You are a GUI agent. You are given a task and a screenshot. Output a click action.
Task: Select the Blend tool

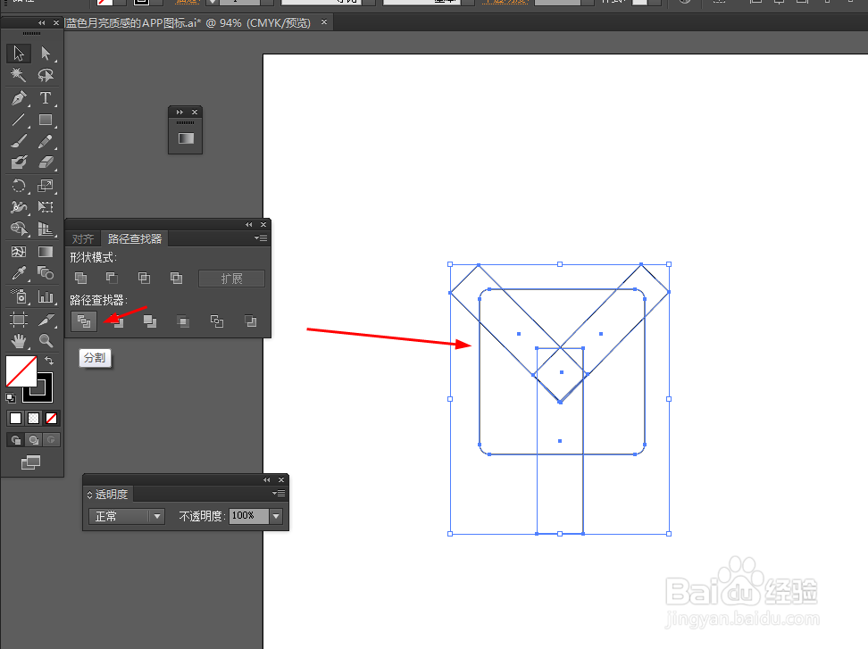pos(46,273)
